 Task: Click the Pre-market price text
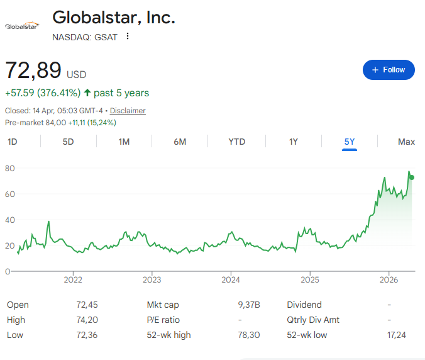[x=60, y=123]
